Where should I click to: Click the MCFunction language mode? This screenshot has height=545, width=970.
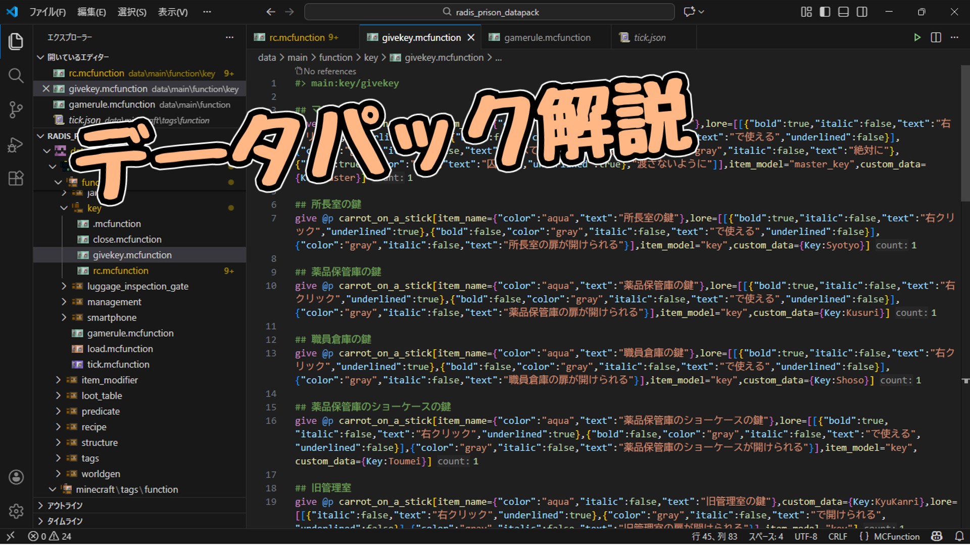pyautogui.click(x=896, y=536)
